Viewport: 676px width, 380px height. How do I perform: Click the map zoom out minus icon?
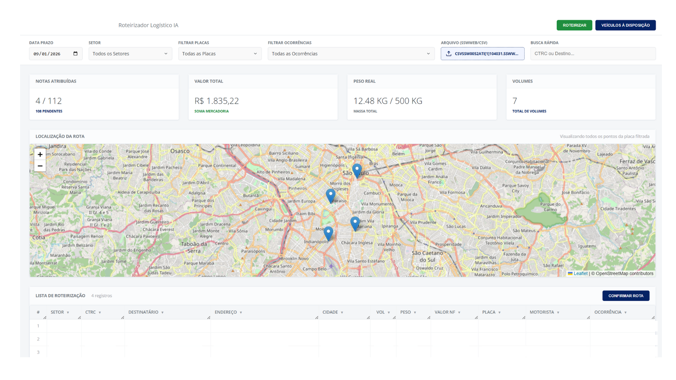pos(40,166)
